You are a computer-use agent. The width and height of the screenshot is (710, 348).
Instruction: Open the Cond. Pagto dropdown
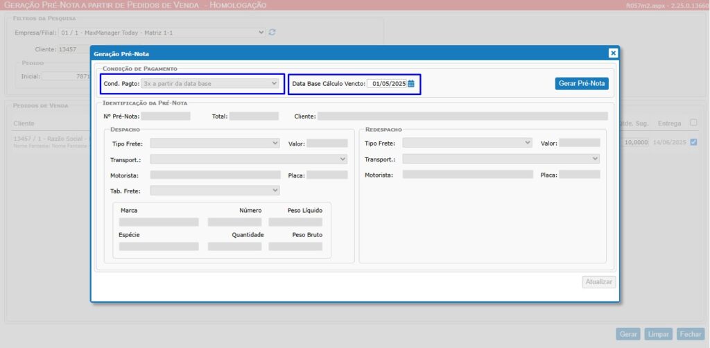[x=210, y=84]
